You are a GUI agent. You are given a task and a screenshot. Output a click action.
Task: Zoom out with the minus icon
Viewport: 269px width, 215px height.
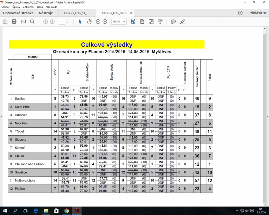98,21
